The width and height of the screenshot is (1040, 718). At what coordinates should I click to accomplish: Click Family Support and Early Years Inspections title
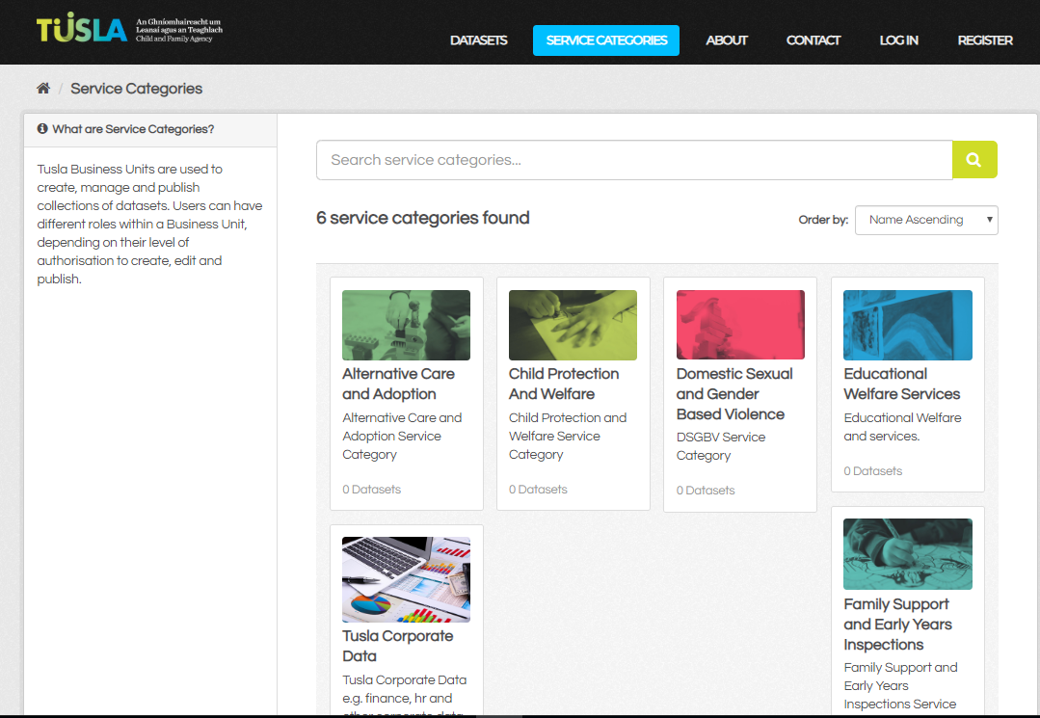point(897,624)
